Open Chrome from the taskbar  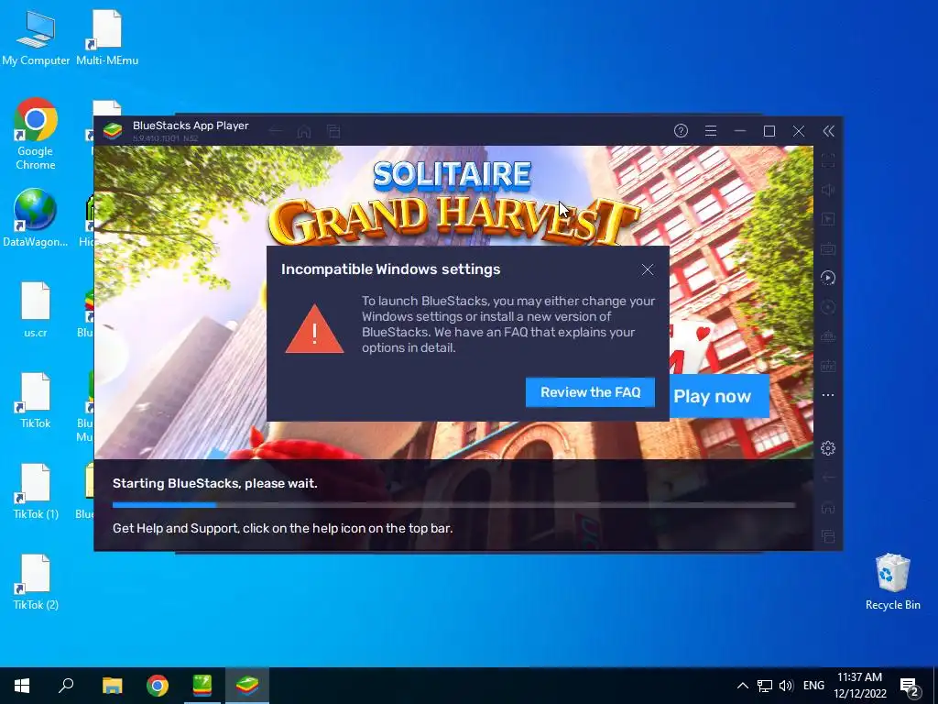coord(158,686)
